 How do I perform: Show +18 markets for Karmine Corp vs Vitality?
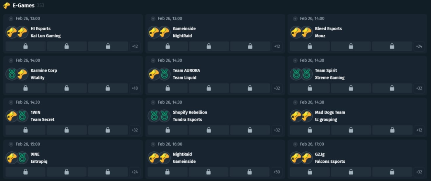(135, 88)
